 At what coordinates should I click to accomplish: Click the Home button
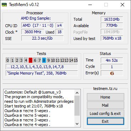tap(105, 97)
